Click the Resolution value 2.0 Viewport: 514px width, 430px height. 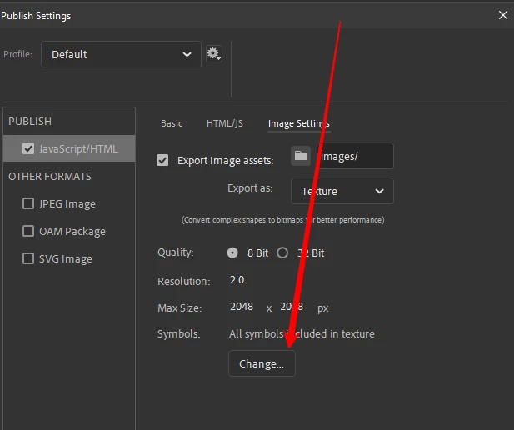tap(237, 280)
